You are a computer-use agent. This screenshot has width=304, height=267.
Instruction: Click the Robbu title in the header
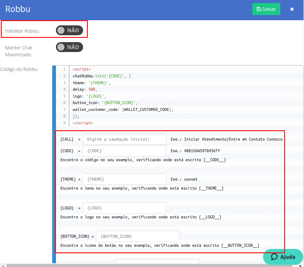(x=18, y=9)
